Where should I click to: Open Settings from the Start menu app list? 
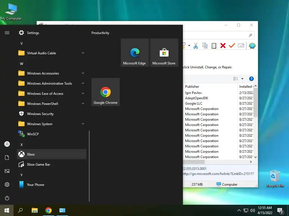coord(52,33)
